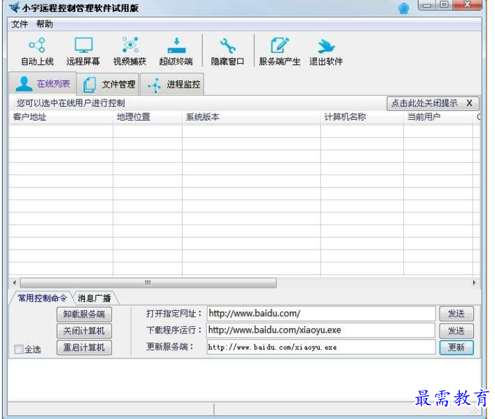Viewport: 495px width, 419px height.
Task: Sort by 计算机名称 column header
Action: (362, 117)
